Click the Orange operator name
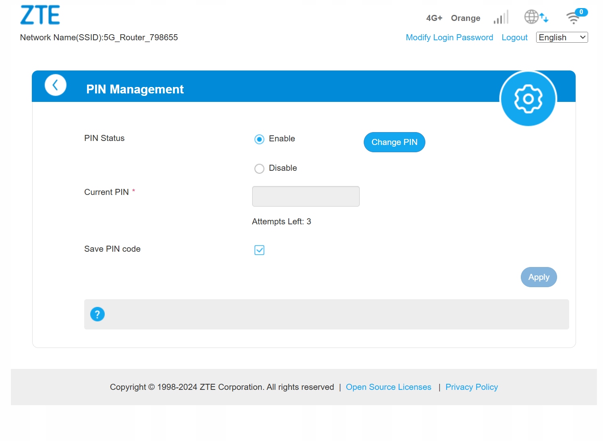Viewport: 603px width, 441px height. click(x=465, y=18)
